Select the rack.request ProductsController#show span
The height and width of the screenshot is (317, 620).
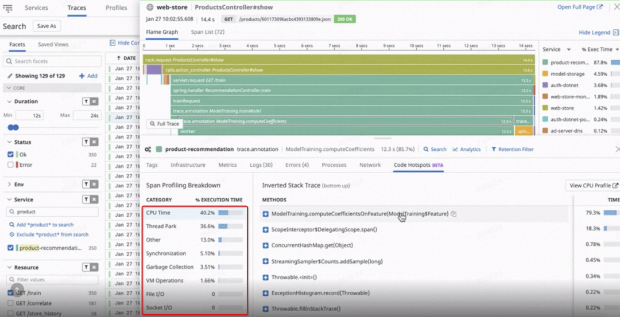click(339, 60)
